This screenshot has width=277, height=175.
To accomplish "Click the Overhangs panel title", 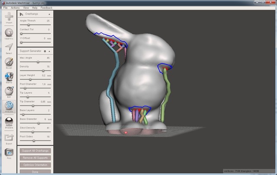I will pyautogui.click(x=32, y=14).
